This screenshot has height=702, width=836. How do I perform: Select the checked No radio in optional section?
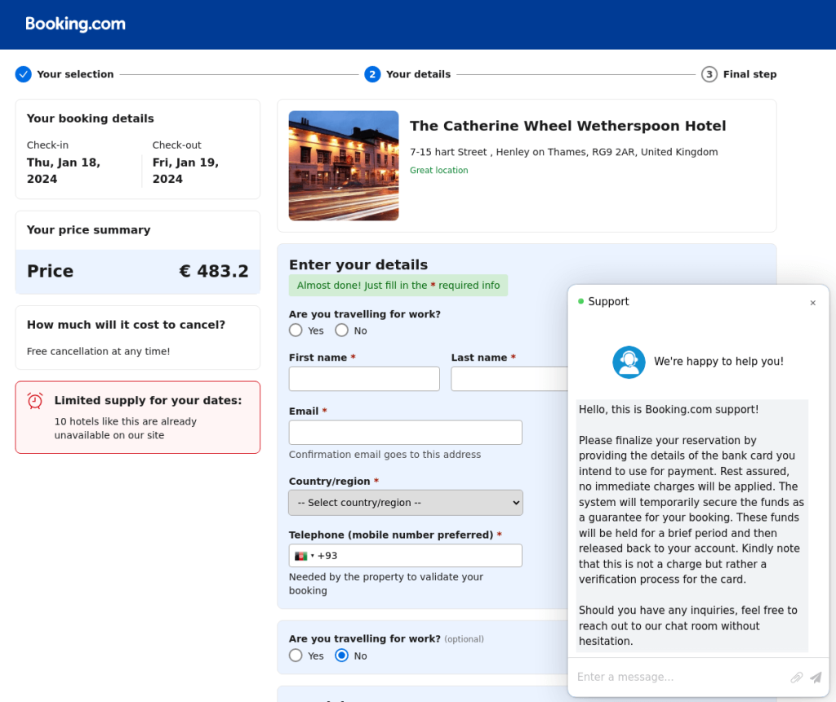click(342, 655)
